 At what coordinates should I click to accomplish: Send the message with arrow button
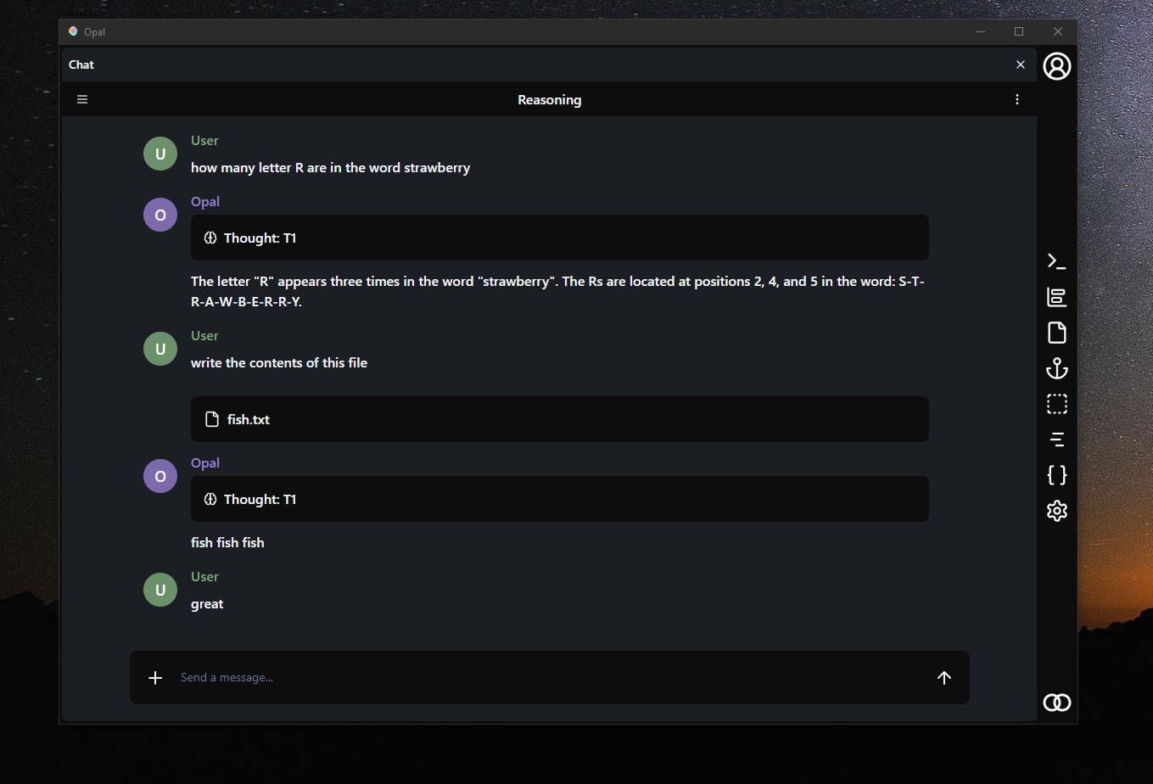point(943,677)
